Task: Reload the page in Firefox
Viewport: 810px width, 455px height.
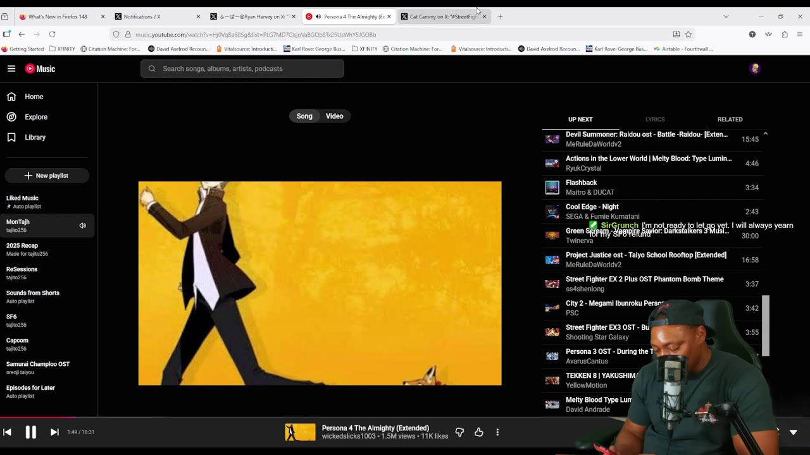Action: 52,34
